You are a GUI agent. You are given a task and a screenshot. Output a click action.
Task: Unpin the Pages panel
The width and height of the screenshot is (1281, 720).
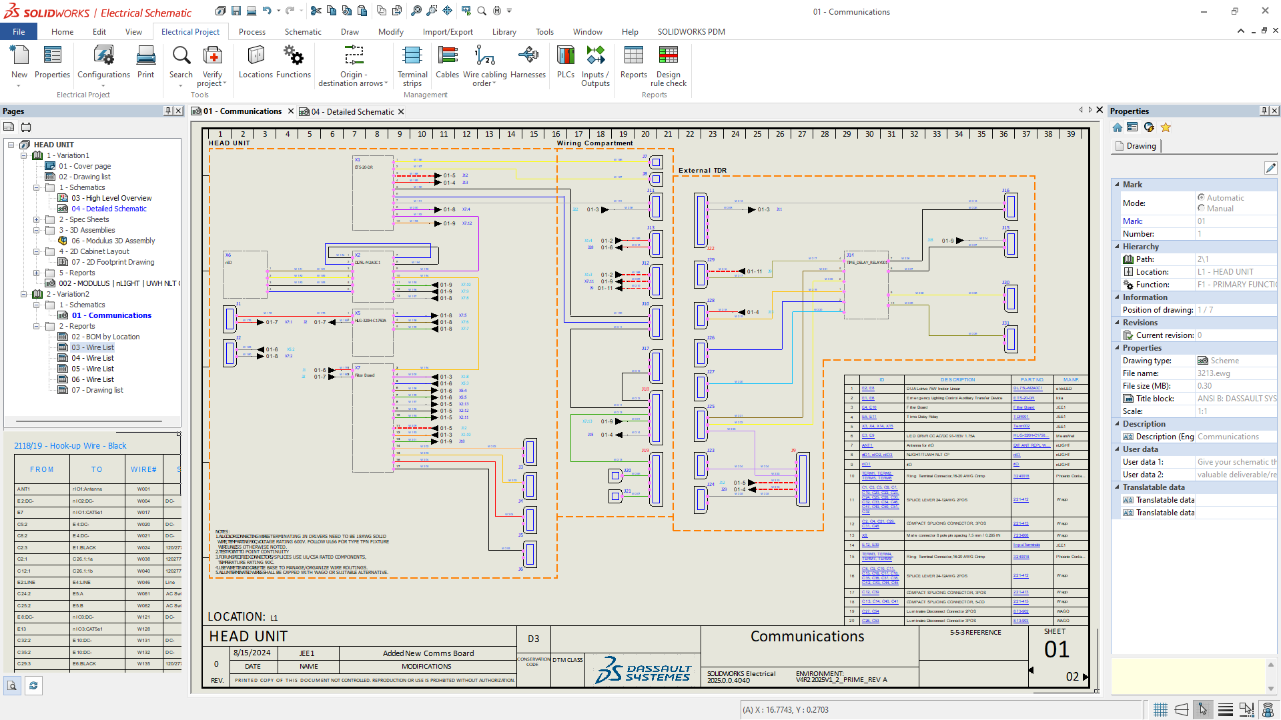point(167,111)
